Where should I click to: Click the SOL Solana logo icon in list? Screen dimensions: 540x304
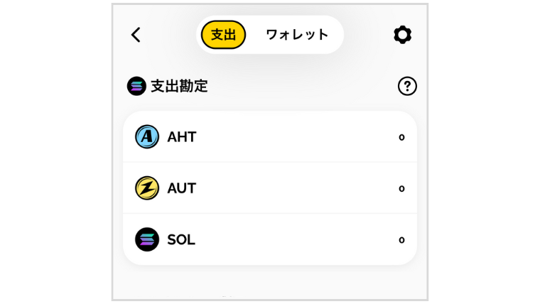point(147,239)
